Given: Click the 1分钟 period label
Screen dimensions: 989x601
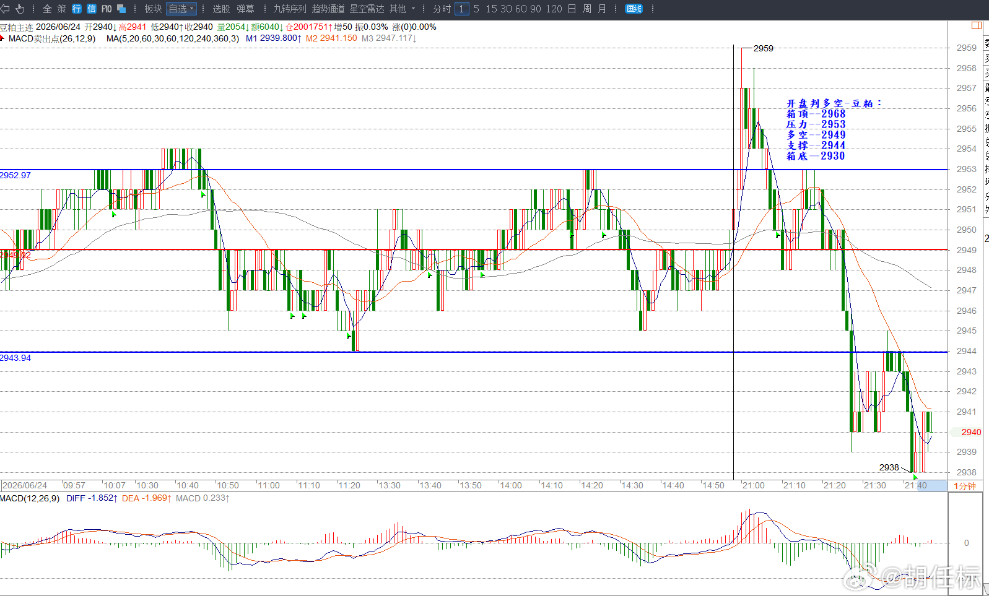Looking at the screenshot, I should pos(965,486).
